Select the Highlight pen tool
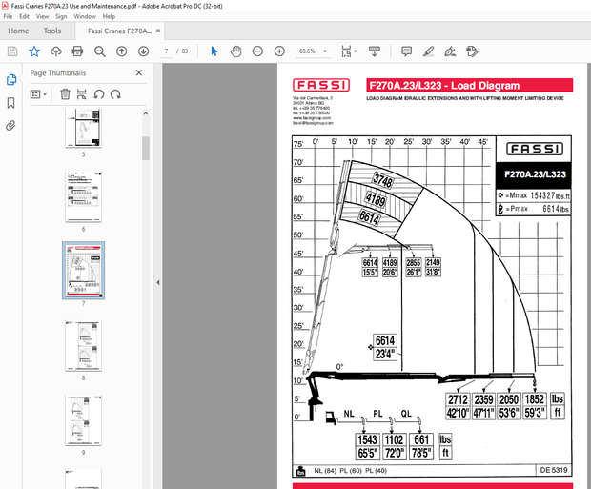 [x=428, y=51]
